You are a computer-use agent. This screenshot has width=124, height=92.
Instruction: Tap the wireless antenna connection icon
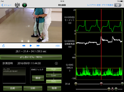(17, 5)
